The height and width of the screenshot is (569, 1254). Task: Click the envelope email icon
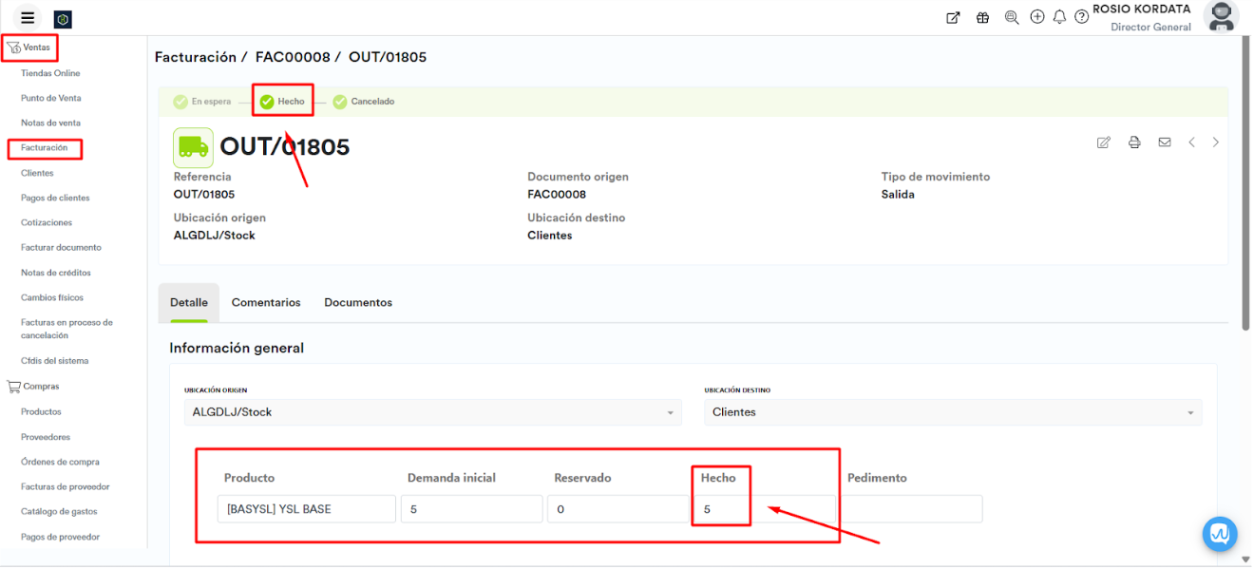1164,142
